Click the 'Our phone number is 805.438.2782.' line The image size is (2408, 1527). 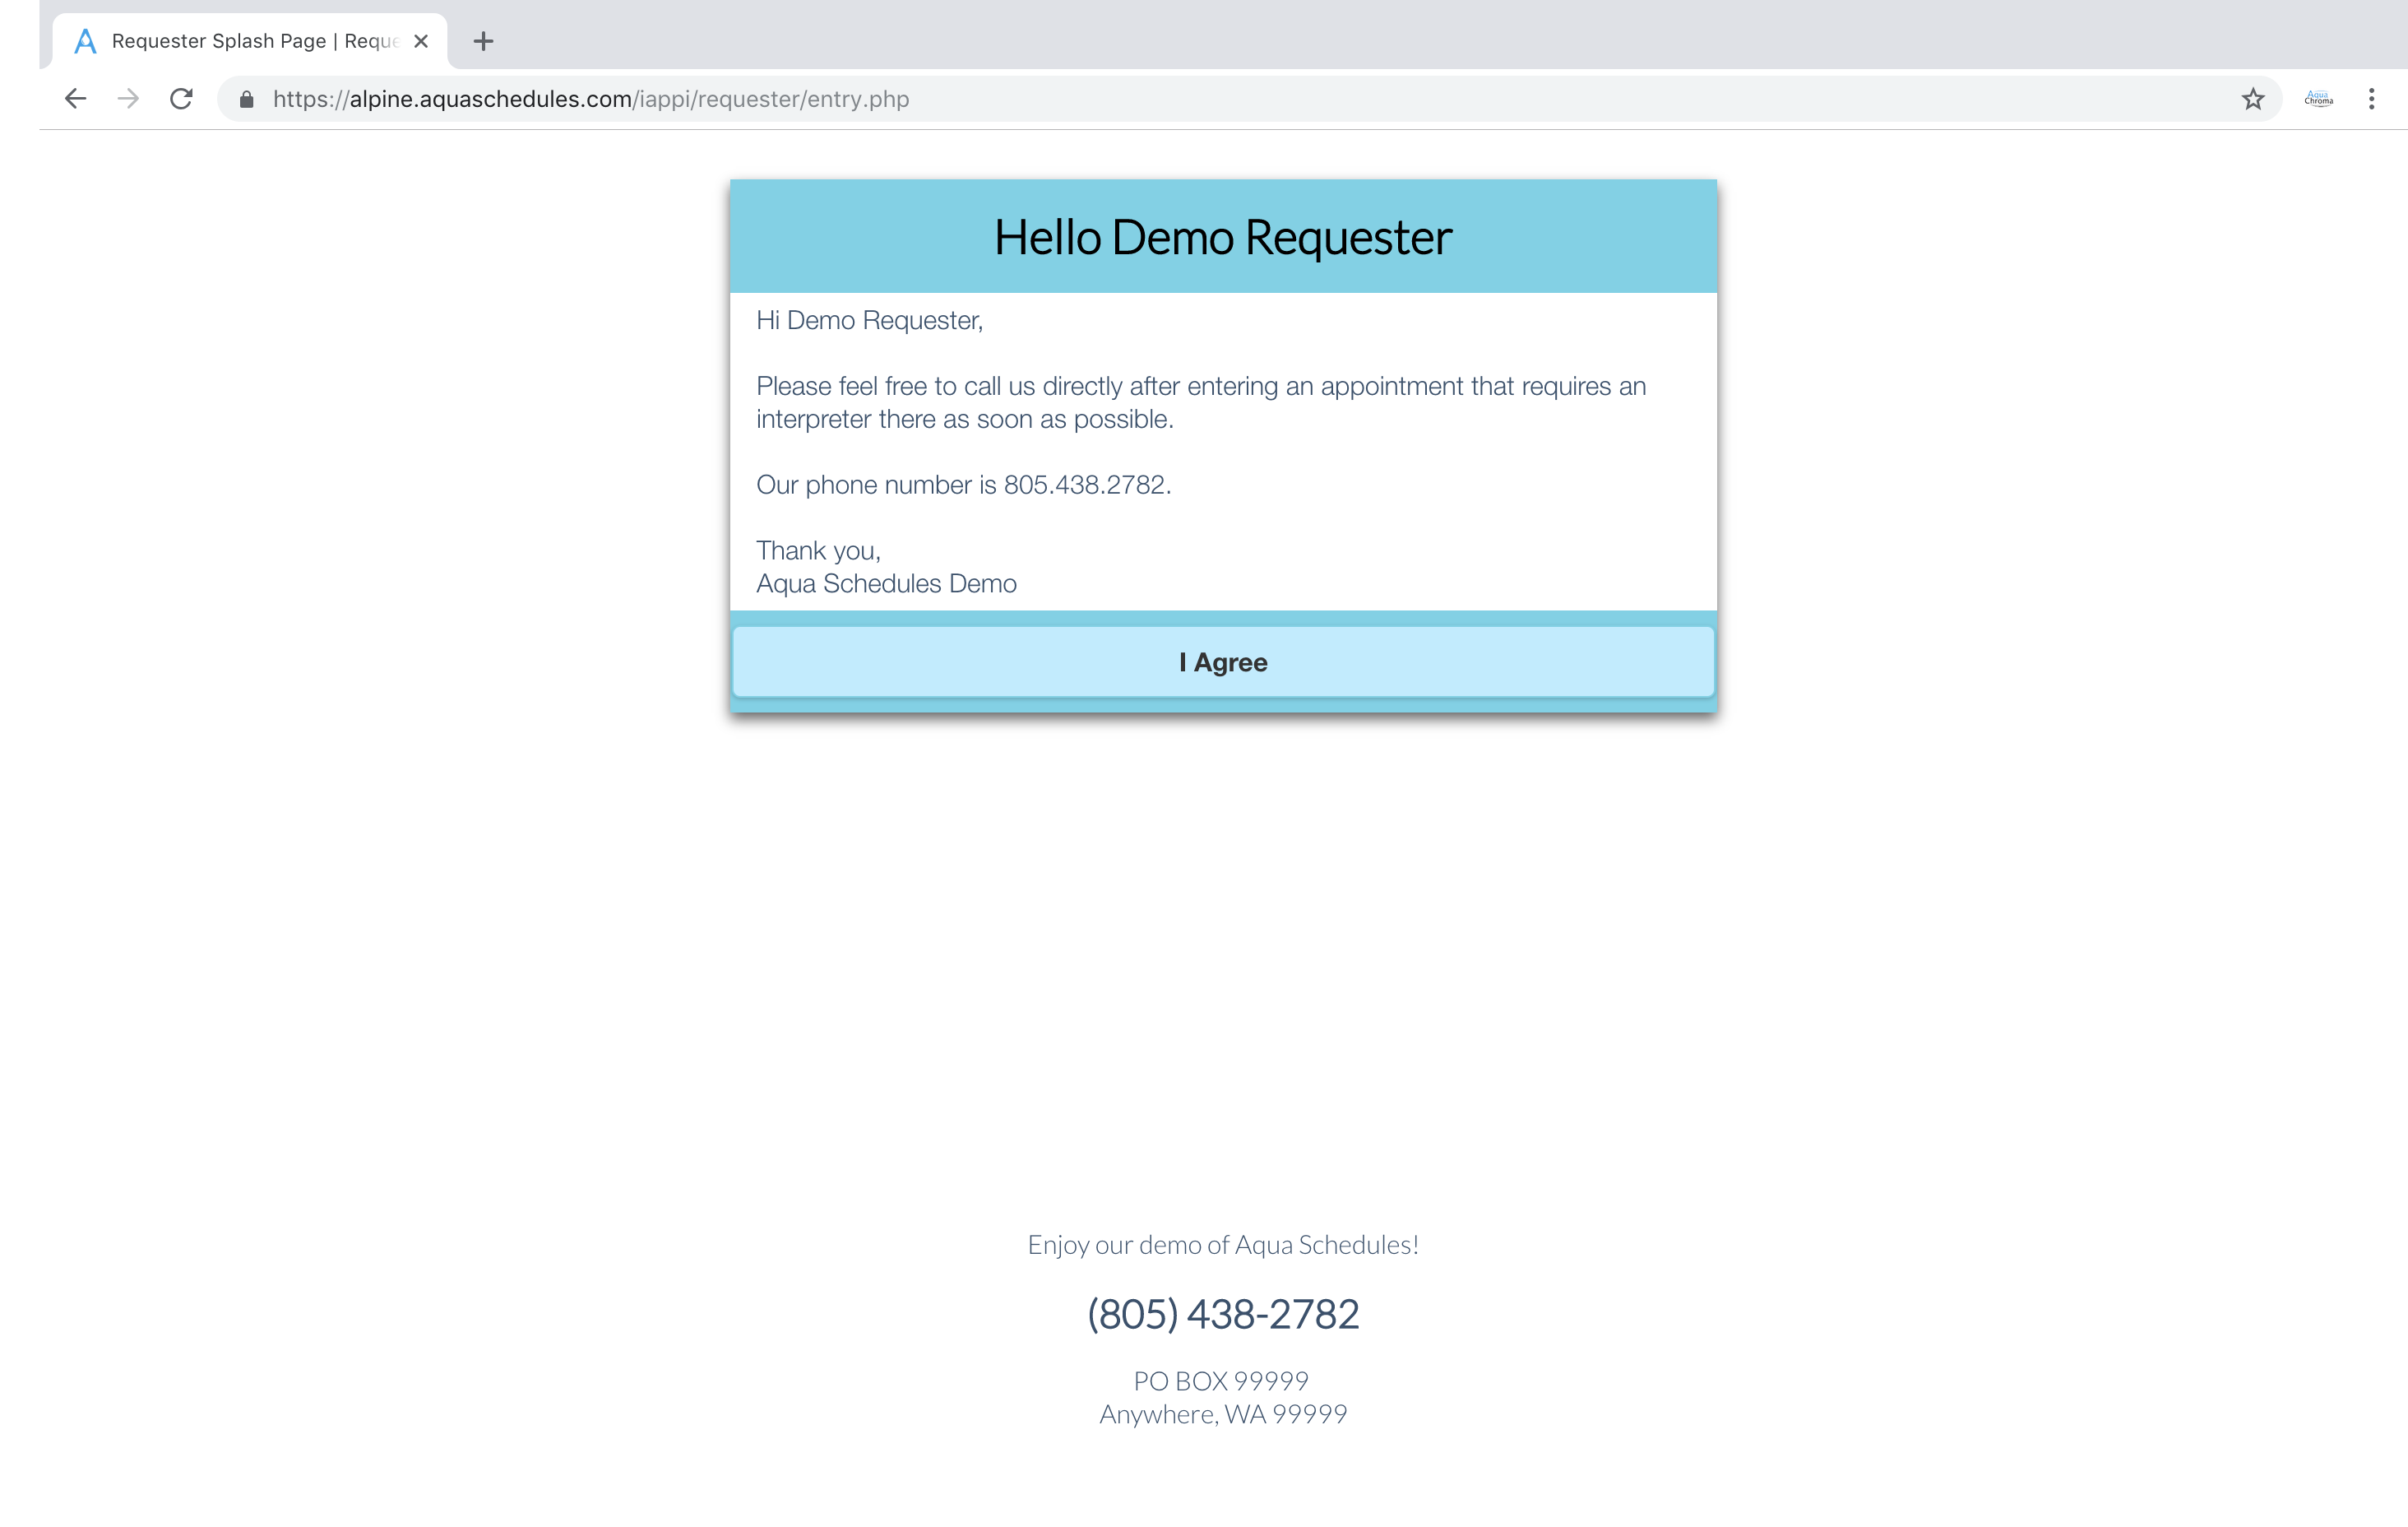coord(963,485)
